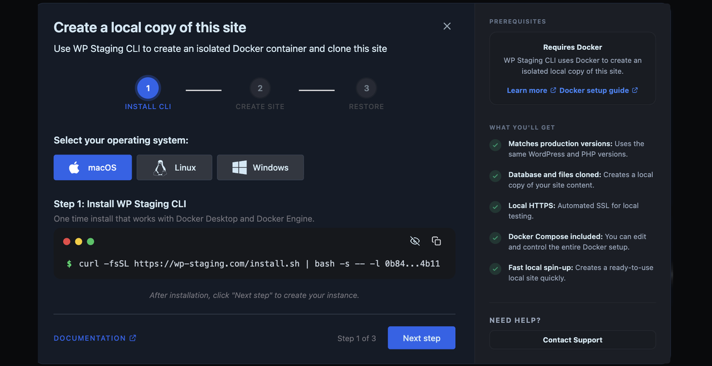Click the Requires Docker heading
This screenshot has height=366, width=712.
[x=573, y=47]
